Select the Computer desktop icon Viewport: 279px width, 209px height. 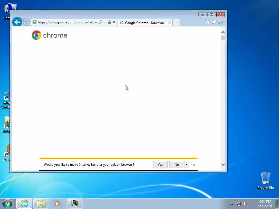pyautogui.click(x=7, y=11)
